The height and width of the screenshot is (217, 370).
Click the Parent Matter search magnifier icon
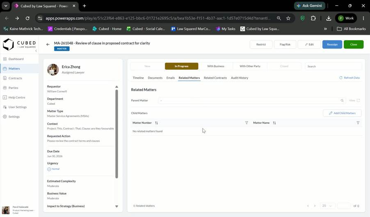tap(342, 101)
